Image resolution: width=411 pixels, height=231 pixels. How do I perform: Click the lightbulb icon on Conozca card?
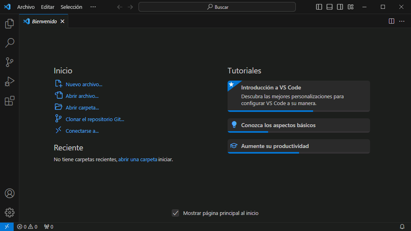tap(234, 125)
